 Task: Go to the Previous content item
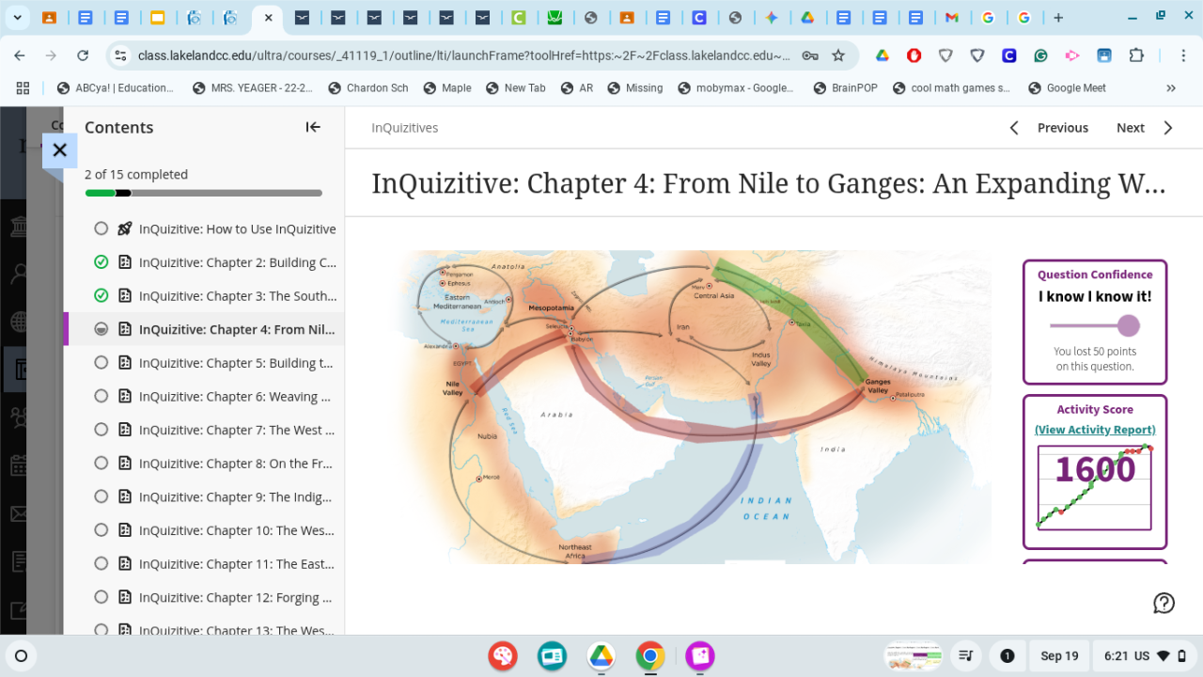(x=1049, y=128)
